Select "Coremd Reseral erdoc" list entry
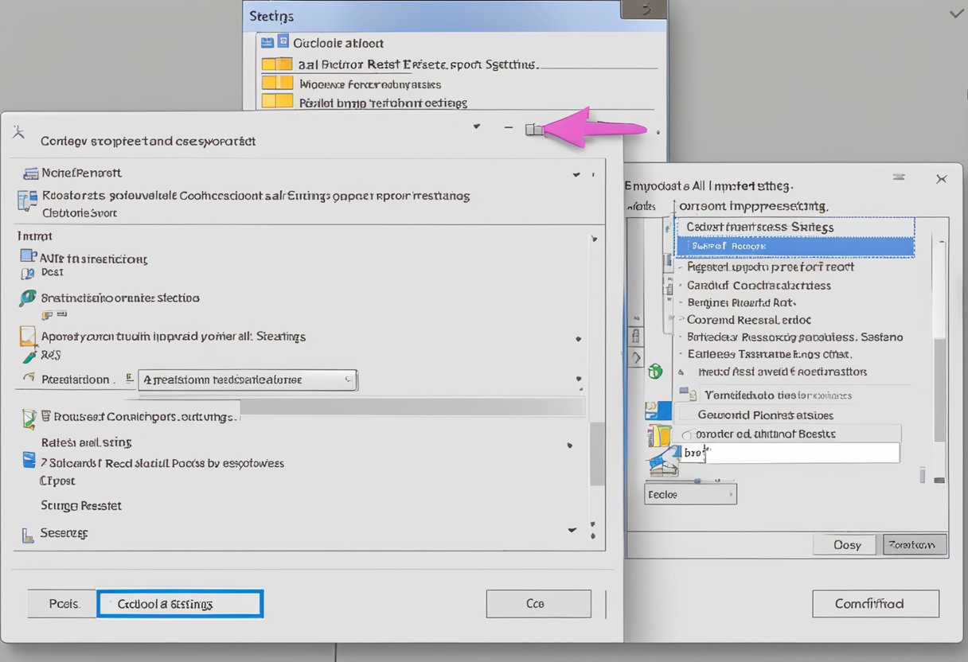 point(748,320)
